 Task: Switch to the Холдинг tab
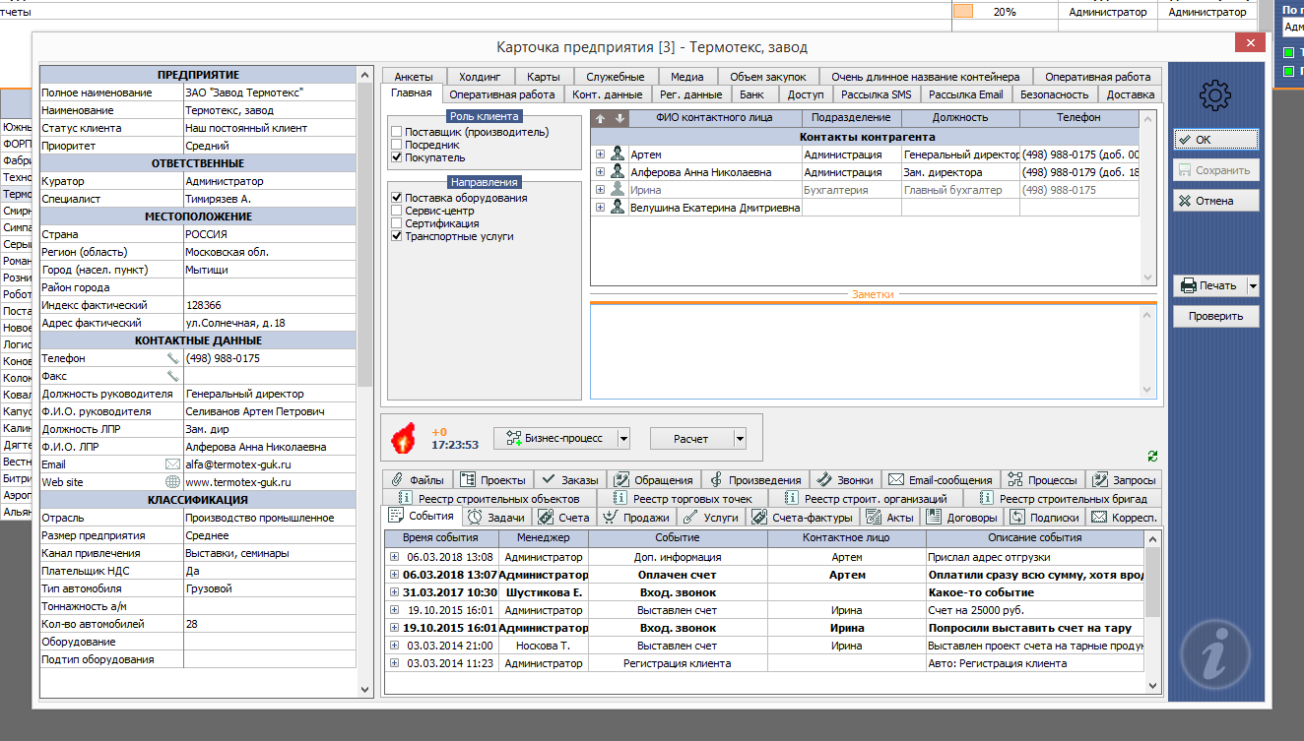pyautogui.click(x=480, y=77)
